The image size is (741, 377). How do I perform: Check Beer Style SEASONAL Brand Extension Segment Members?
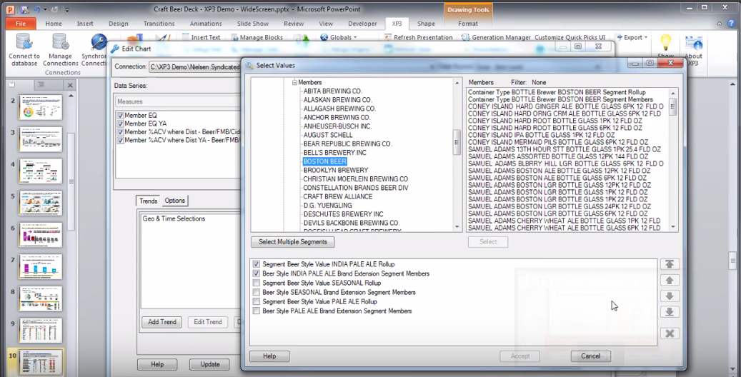256,293
